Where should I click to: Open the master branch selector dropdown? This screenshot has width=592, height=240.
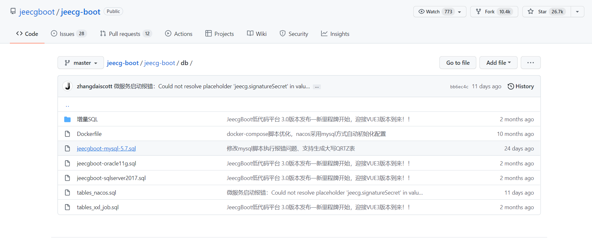point(81,63)
